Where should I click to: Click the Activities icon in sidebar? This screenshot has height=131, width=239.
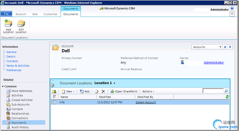pos(8,95)
